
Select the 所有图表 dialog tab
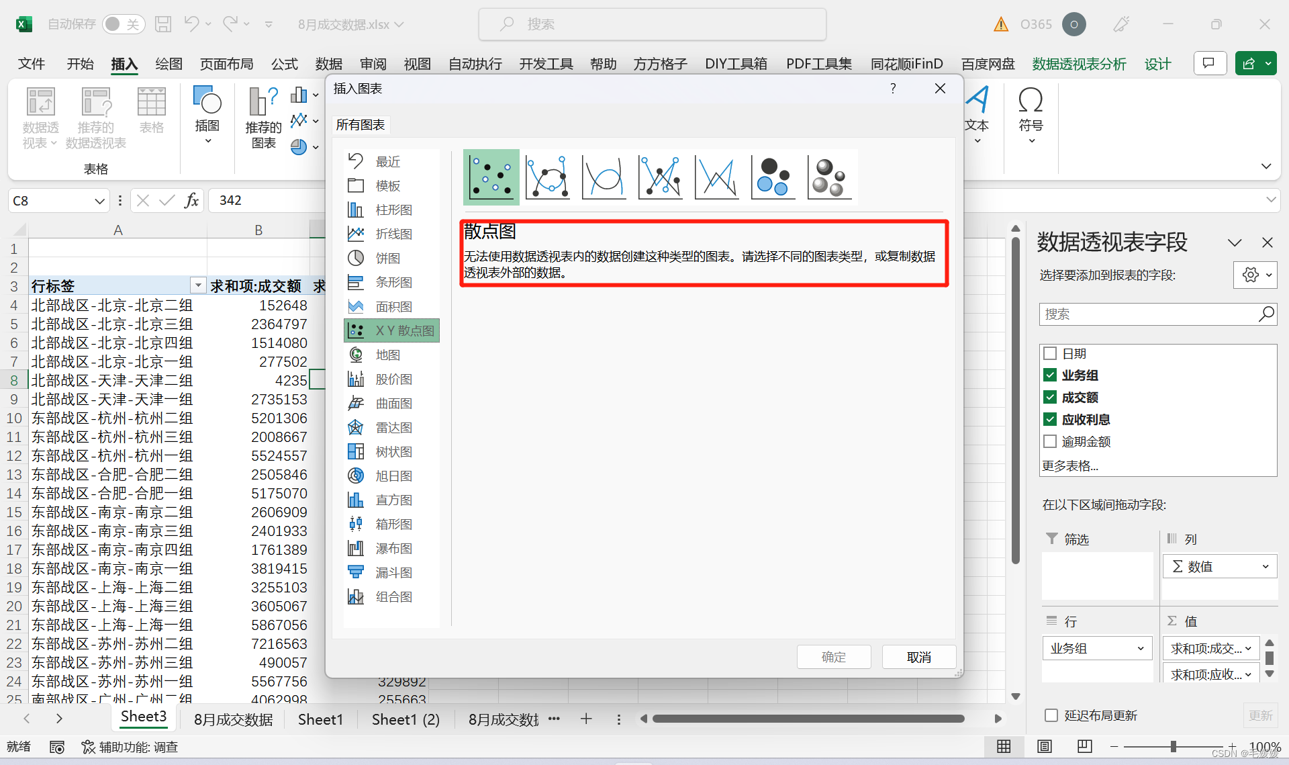(x=361, y=125)
